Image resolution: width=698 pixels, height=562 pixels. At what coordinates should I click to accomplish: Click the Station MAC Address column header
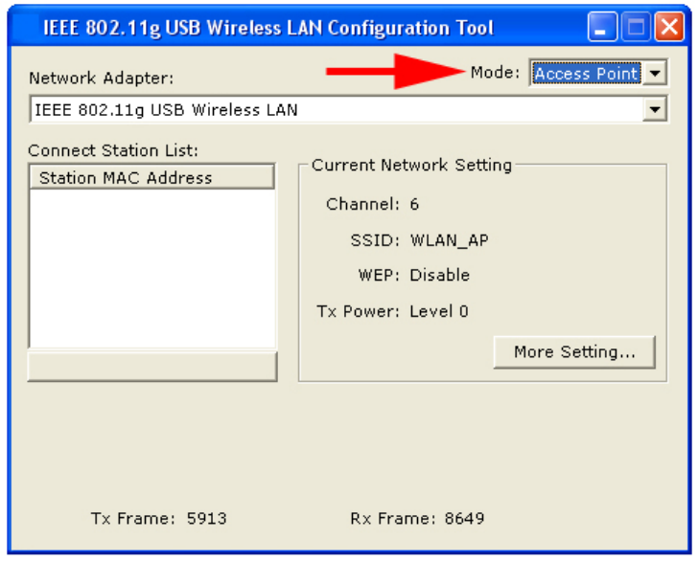pos(151,177)
